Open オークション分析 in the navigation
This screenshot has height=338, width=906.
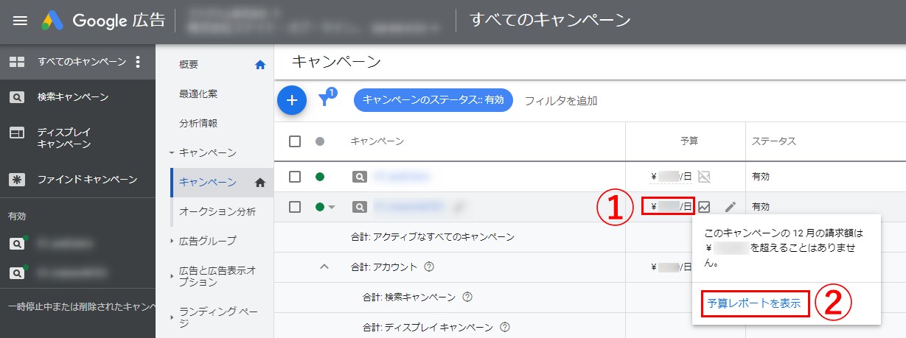tap(217, 211)
